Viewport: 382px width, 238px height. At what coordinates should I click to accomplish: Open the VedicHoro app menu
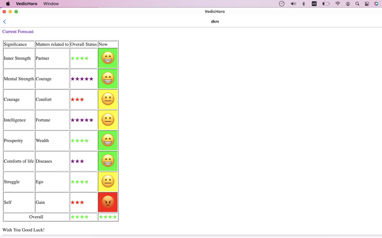click(x=26, y=4)
